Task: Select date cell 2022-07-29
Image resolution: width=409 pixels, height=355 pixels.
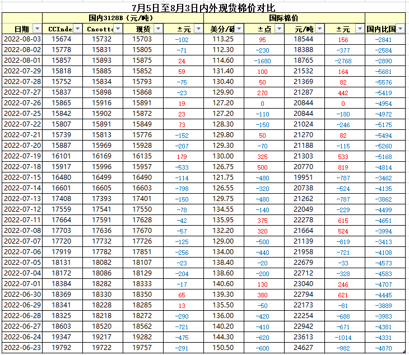Action: point(22,71)
